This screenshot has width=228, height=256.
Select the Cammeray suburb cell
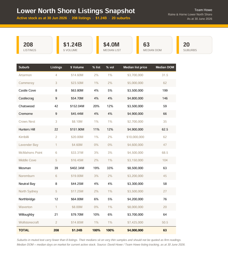click(26, 83)
